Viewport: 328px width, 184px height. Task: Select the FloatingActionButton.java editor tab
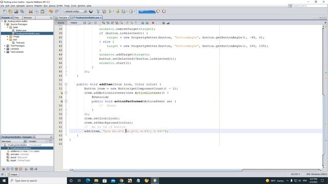click(x=86, y=18)
